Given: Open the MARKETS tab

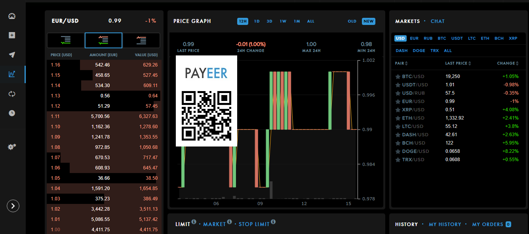Looking at the screenshot, I should pyautogui.click(x=407, y=21).
